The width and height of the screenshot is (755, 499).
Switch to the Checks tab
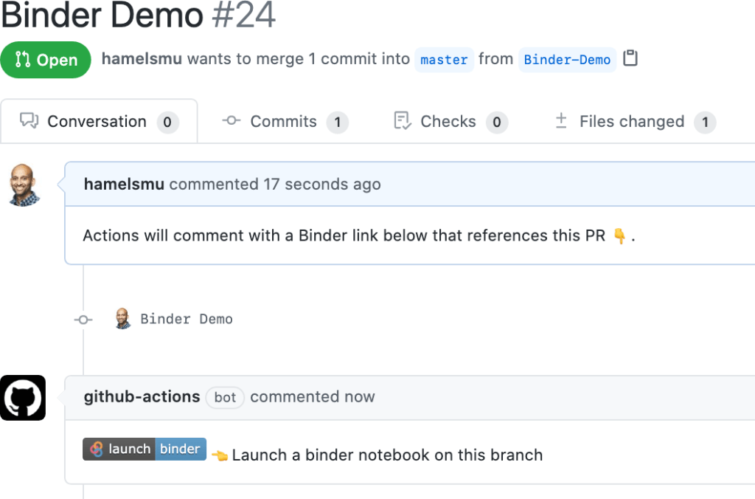click(x=447, y=121)
